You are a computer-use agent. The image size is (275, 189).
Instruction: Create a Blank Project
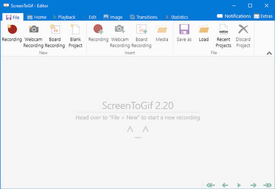[76, 36]
